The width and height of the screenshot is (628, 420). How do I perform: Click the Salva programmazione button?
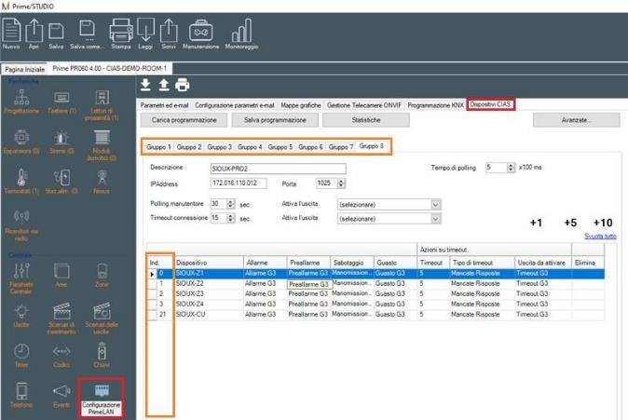[x=275, y=120]
